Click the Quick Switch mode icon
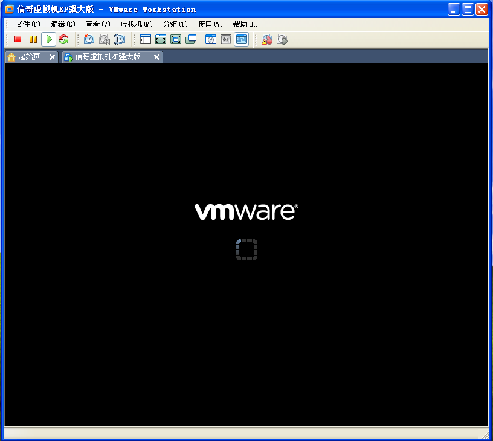Viewport: 493px width, 441px height. click(161, 39)
